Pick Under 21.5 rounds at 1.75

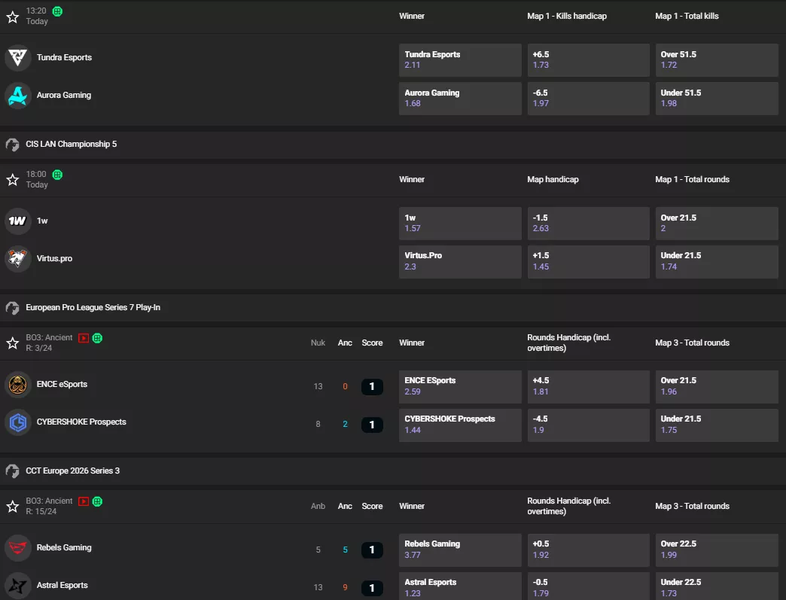click(717, 425)
